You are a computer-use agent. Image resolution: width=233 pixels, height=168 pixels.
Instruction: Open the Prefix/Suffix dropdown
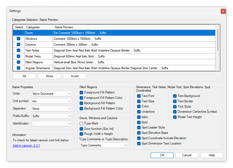point(51,116)
